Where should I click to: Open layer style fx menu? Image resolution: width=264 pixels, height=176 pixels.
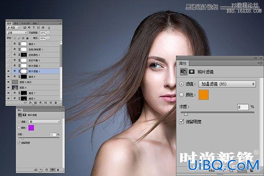coord(31,102)
